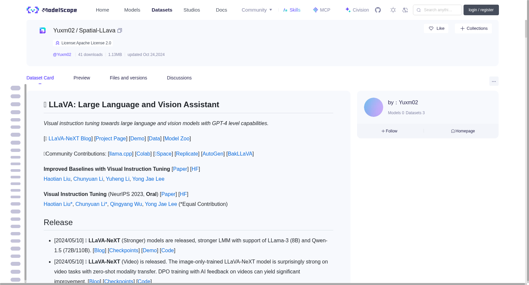529x285 pixels.
Task: Open the Data link
Action: pos(154,139)
